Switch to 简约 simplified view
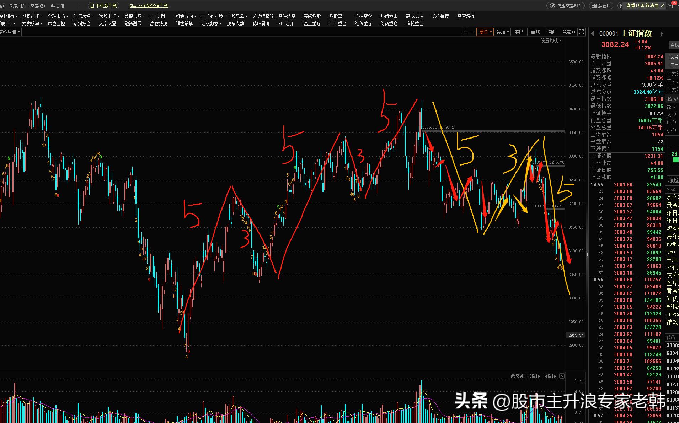The image size is (679, 423). tap(552, 32)
